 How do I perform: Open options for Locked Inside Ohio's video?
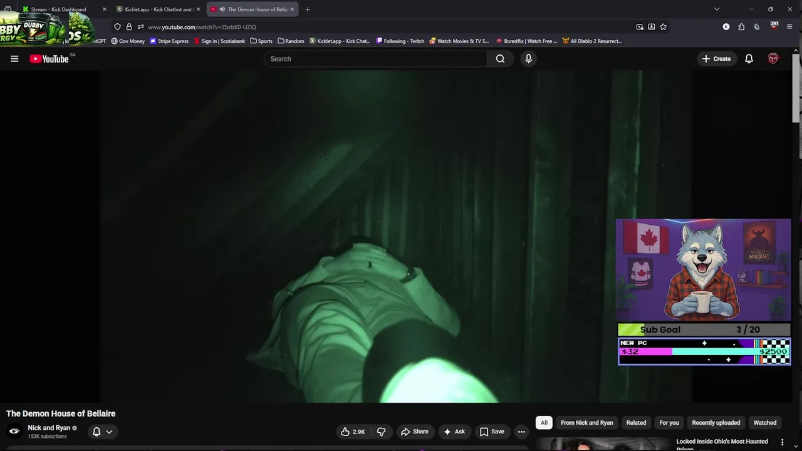pyautogui.click(x=782, y=442)
